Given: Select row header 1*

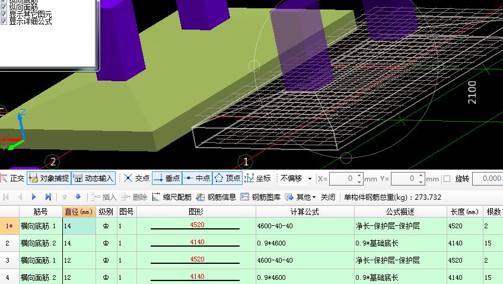Looking at the screenshot, I should [9, 226].
